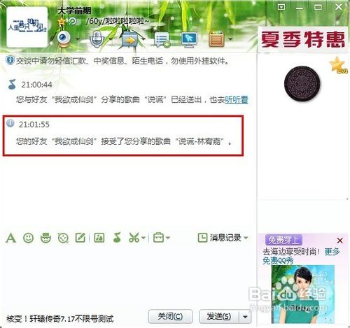Click the 发送(S) send button
The image size is (350, 328).
pyautogui.click(x=219, y=317)
